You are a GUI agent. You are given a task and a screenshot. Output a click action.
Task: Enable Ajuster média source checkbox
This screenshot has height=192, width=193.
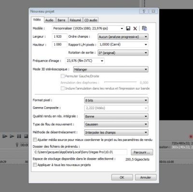35,139
